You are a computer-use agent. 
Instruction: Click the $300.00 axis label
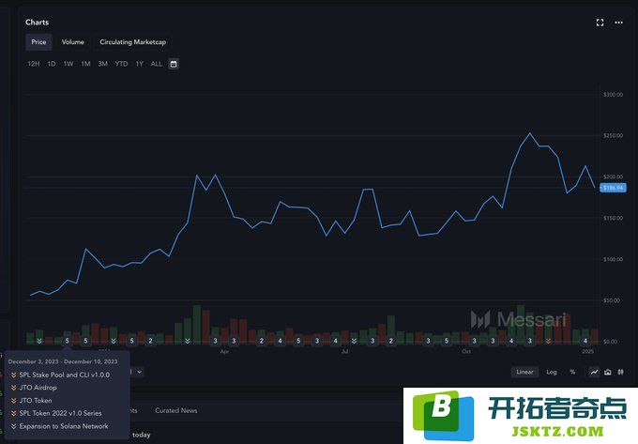613,95
